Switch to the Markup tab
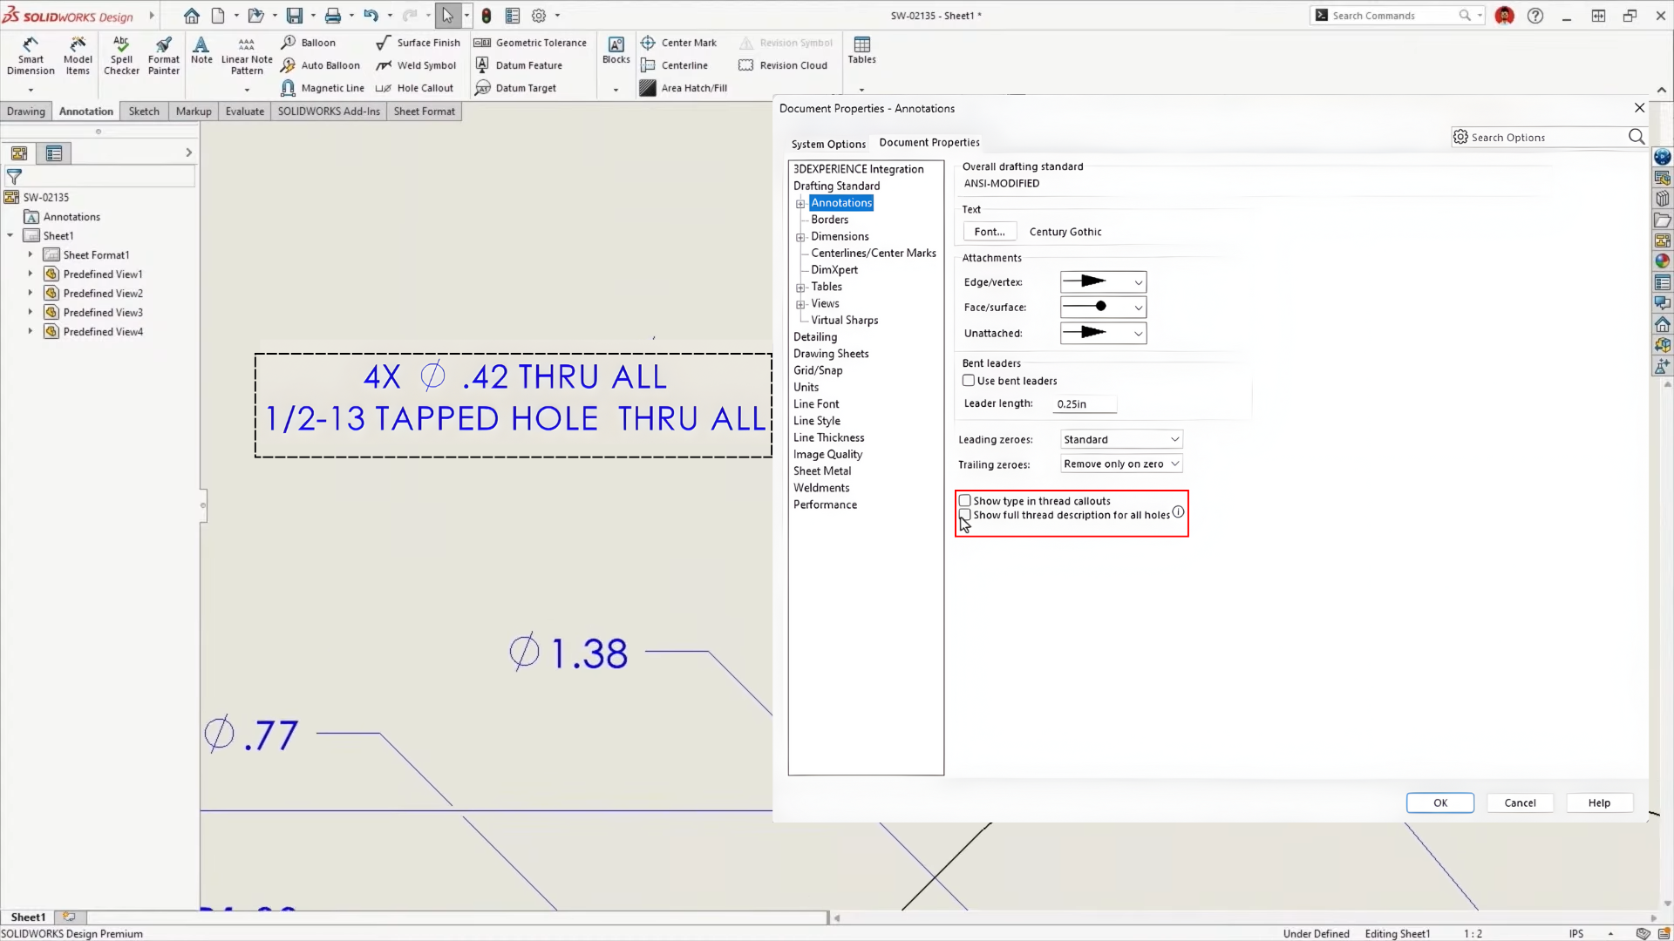 (x=194, y=112)
